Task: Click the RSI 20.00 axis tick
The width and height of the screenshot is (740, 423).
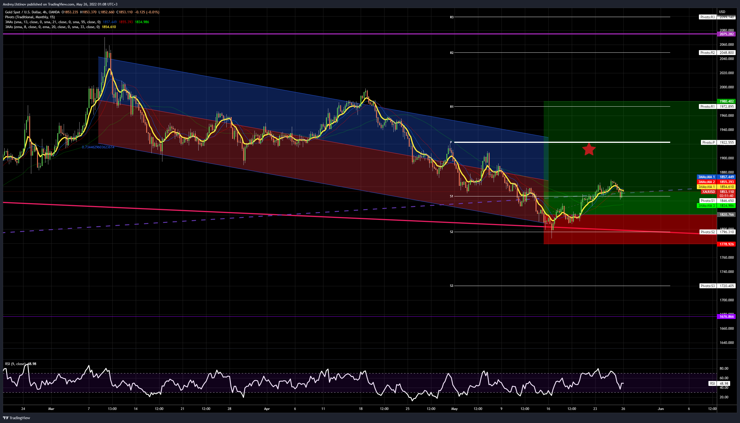Action: 724,397
